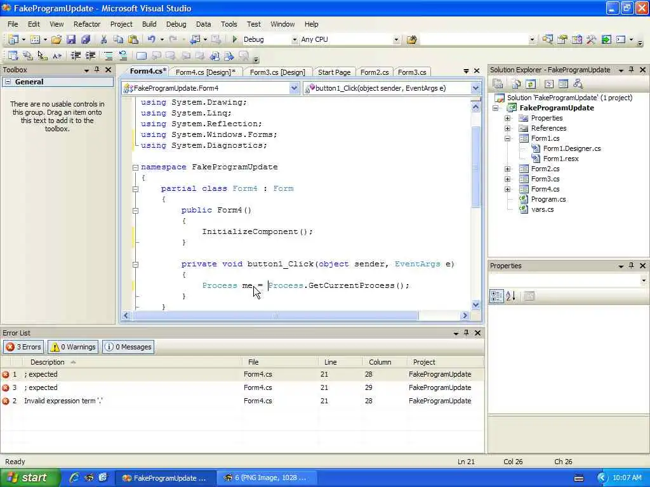
Task: Click Refresh in Solution Explorer toolbar
Action: click(x=530, y=84)
